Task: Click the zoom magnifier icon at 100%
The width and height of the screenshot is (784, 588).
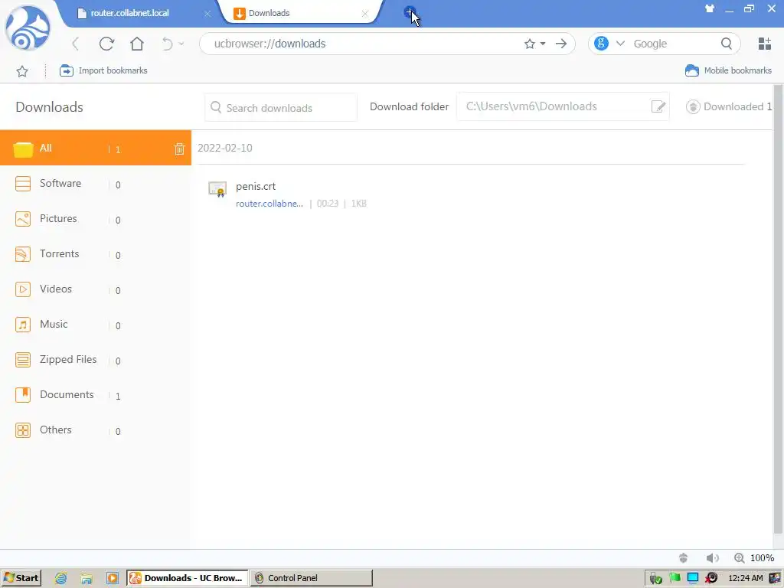Action: point(739,558)
